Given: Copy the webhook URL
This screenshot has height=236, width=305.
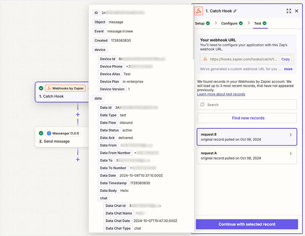Looking at the screenshot, I should pyautogui.click(x=285, y=59).
